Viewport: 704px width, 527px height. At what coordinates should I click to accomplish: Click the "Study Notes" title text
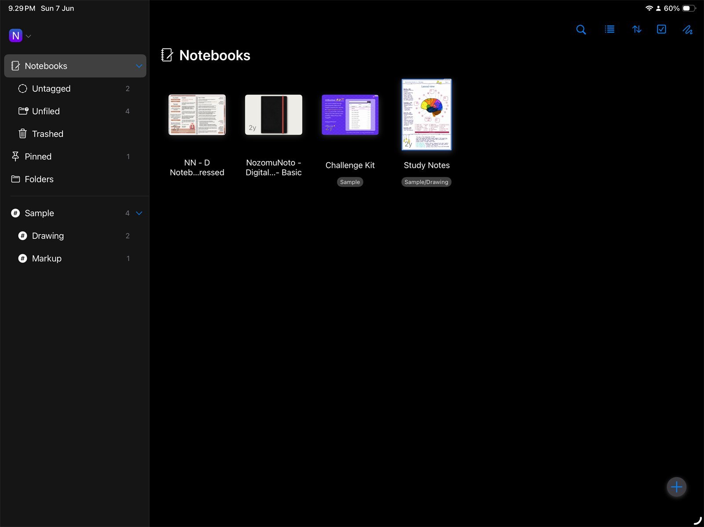[x=427, y=165]
